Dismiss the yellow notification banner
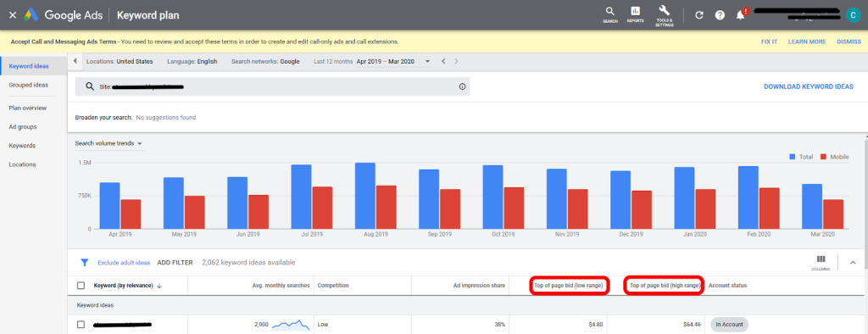The image size is (868, 334). (x=849, y=42)
